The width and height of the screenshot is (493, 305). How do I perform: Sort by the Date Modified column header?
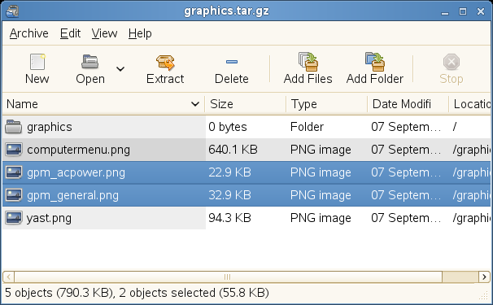pos(408,104)
